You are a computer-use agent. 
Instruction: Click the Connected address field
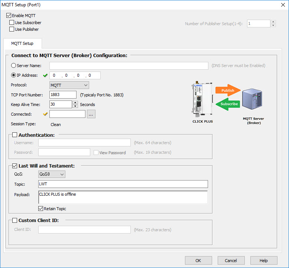coord(67,114)
